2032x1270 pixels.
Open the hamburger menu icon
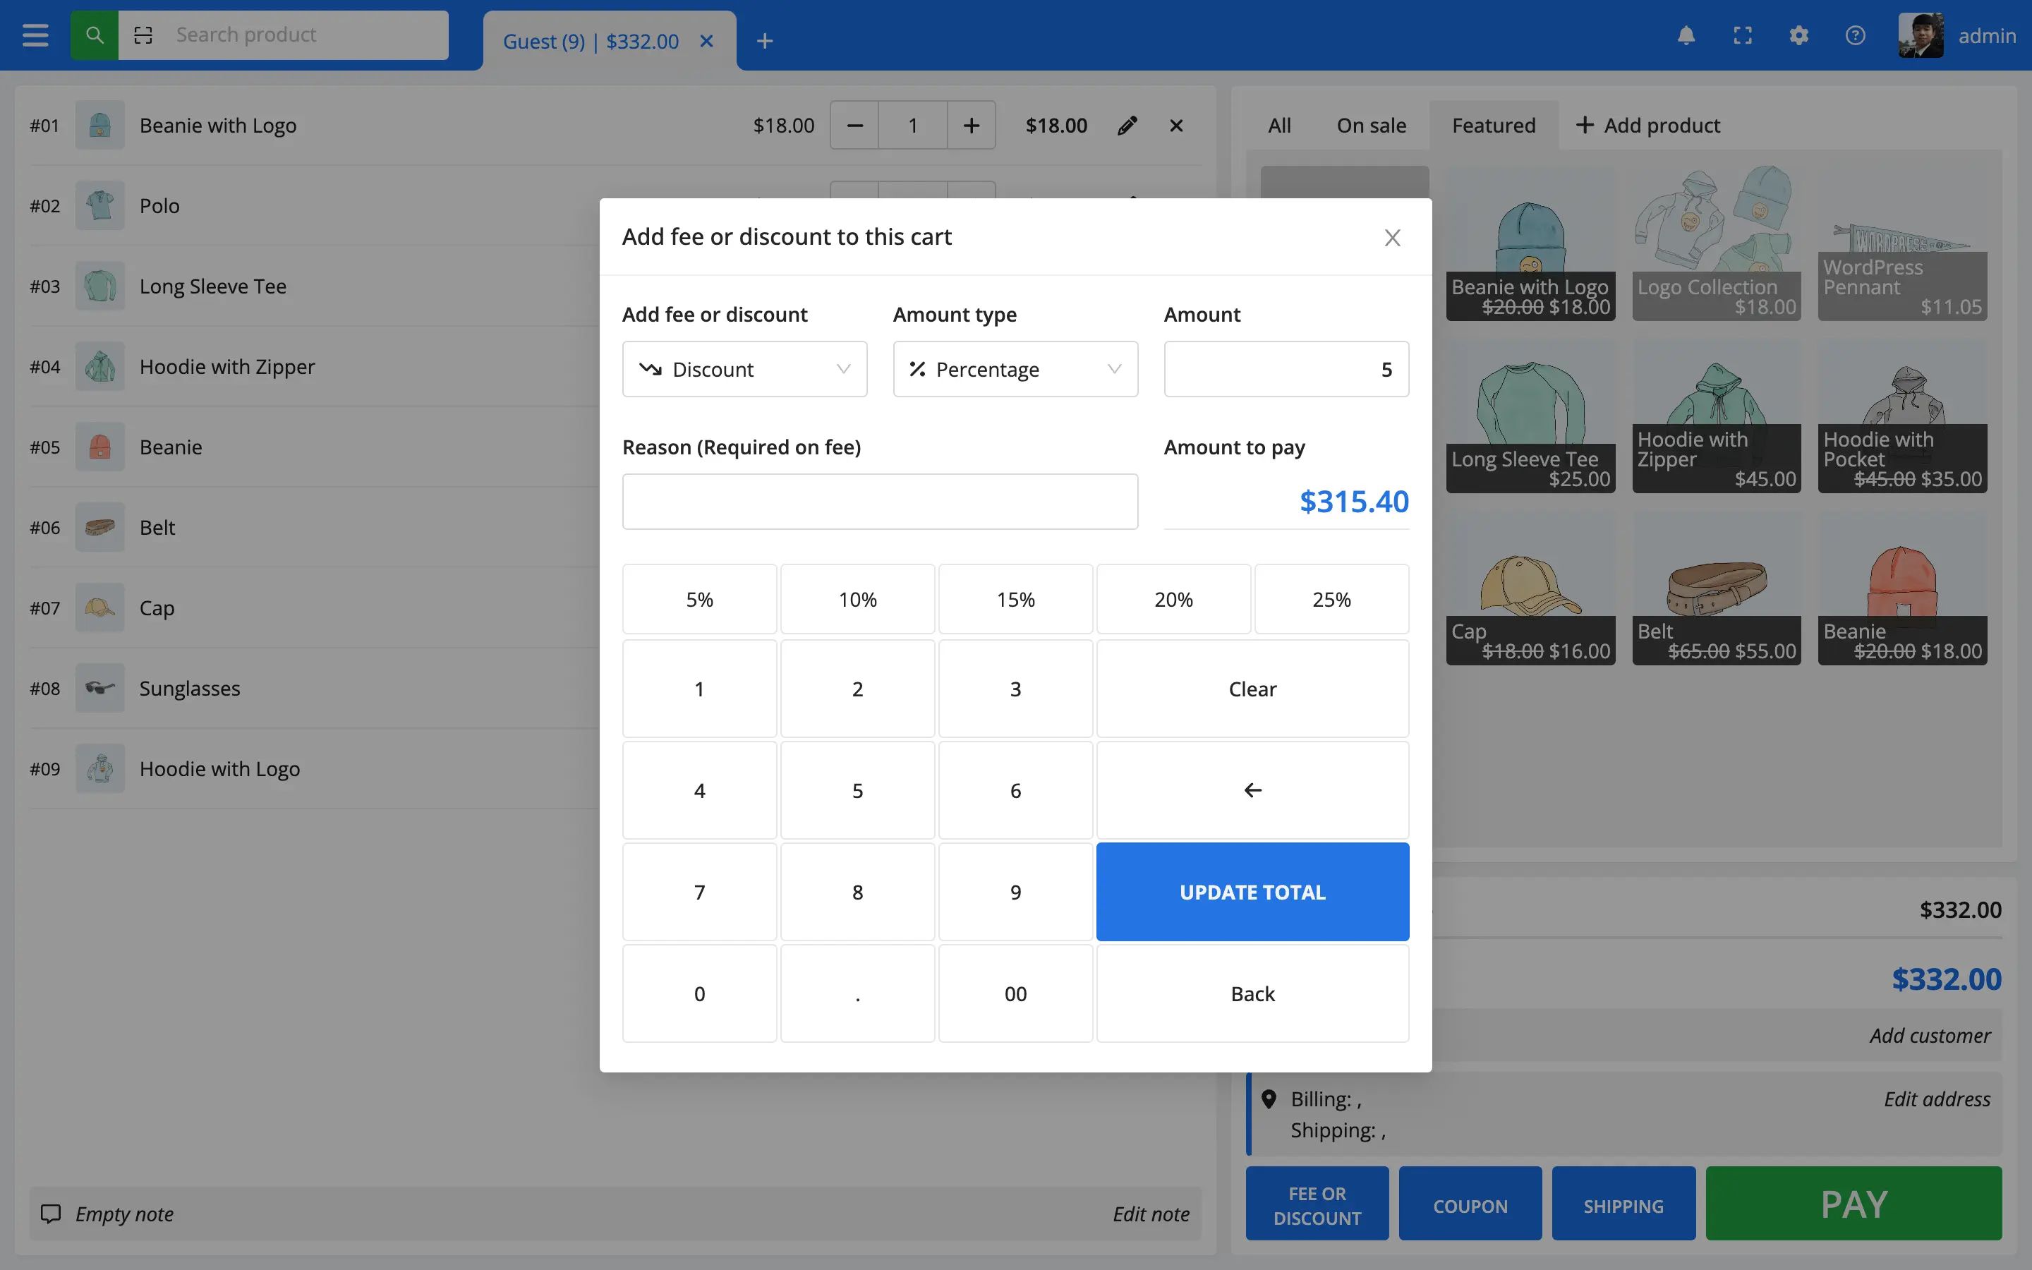click(x=35, y=35)
